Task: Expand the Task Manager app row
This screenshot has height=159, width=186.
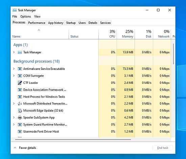Action: tap(14, 52)
